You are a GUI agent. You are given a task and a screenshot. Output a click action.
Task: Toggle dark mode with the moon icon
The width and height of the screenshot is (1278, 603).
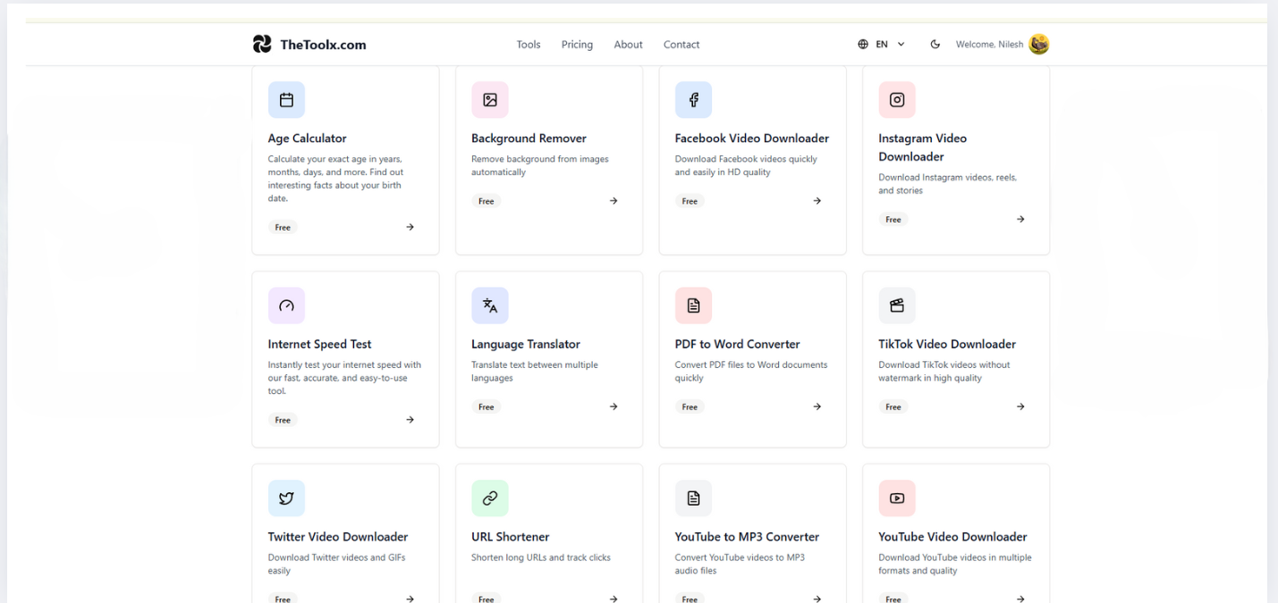pyautogui.click(x=935, y=44)
